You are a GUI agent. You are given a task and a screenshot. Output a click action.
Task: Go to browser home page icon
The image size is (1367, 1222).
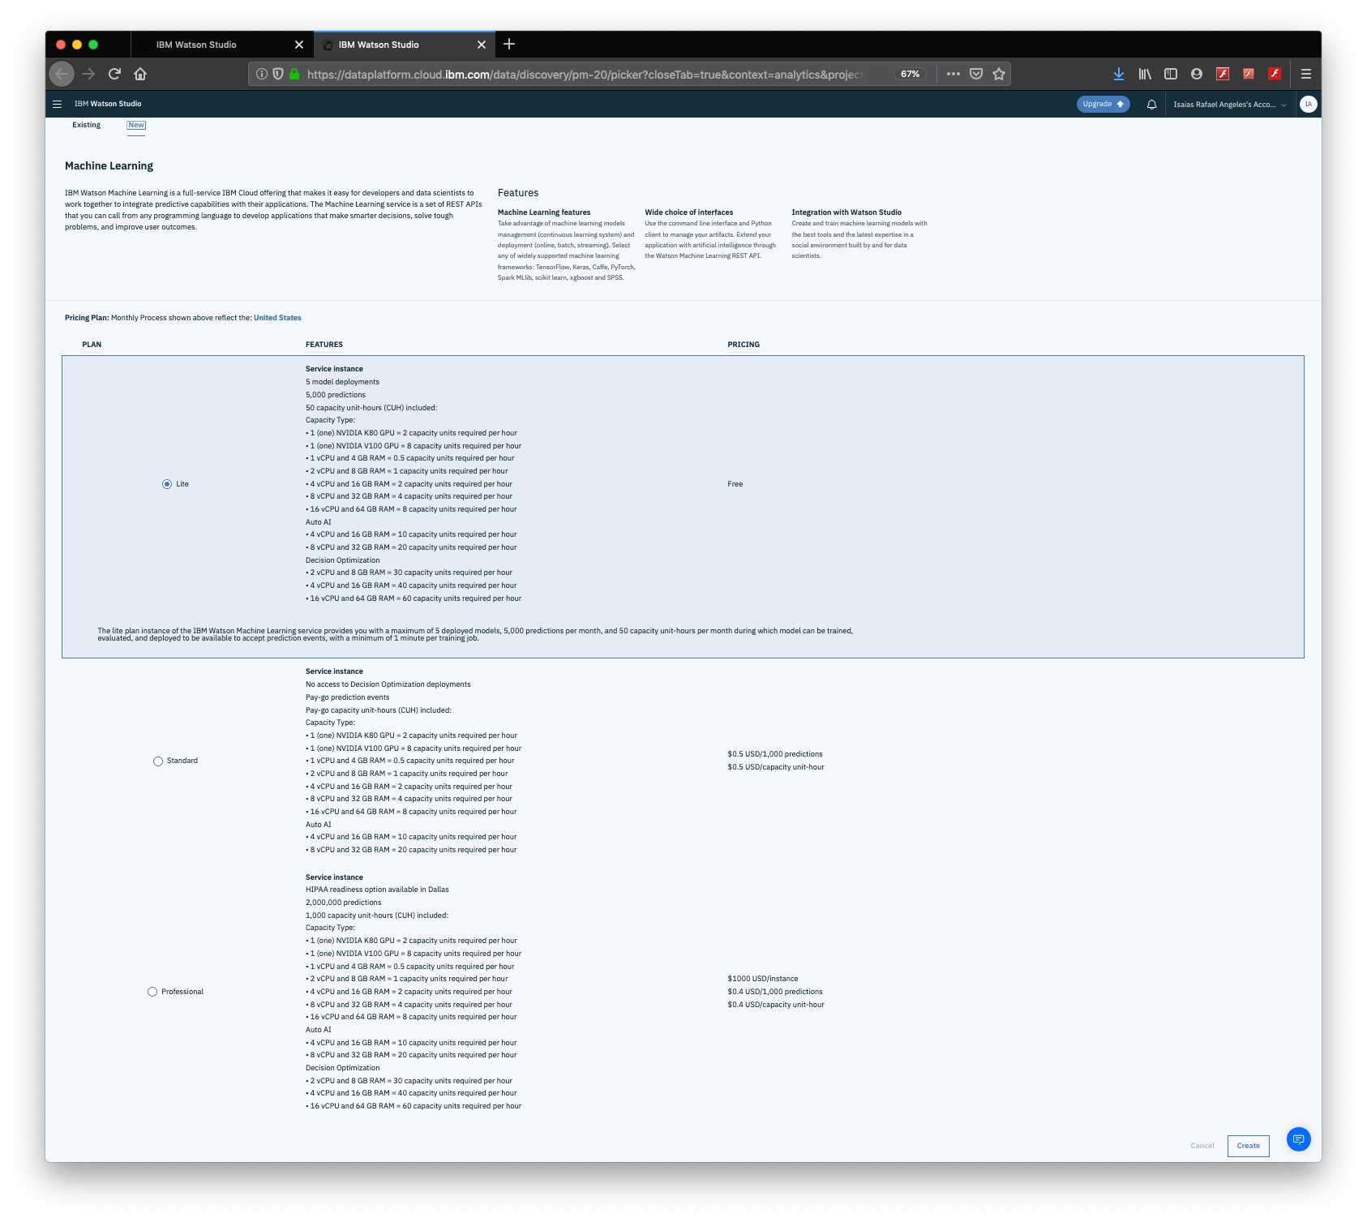[140, 74]
